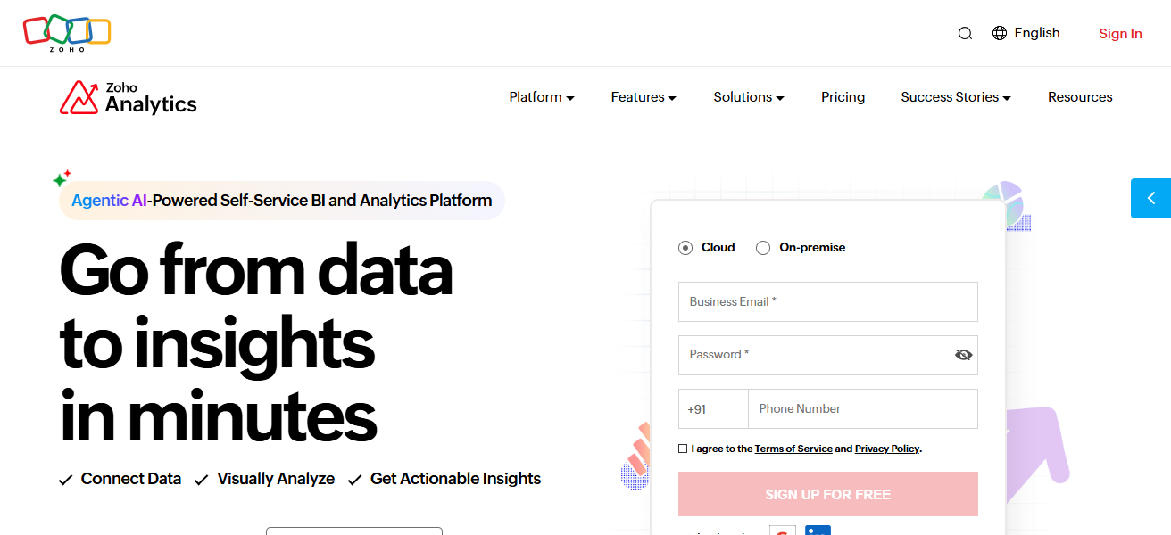This screenshot has width=1171, height=535.
Task: Click the Zoho logo
Action: [x=66, y=32]
